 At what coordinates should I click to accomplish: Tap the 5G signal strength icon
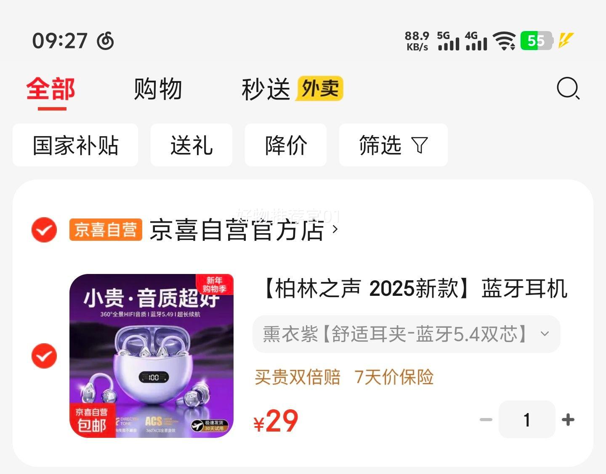click(x=448, y=41)
